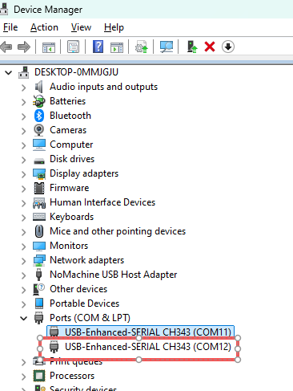Viewport: 293px width, 391px height.
Task: Open the Action menu
Action: click(44, 27)
